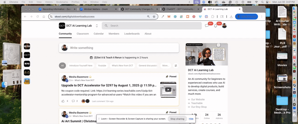Open the notifications bell
Image resolution: width=298 pixels, height=124 pixels.
216,26
